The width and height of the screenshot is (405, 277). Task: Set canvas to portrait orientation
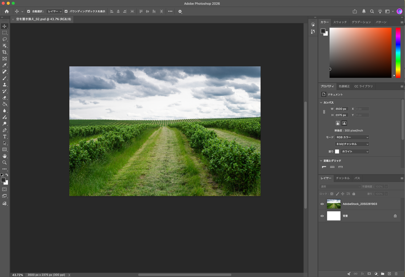[338, 123]
